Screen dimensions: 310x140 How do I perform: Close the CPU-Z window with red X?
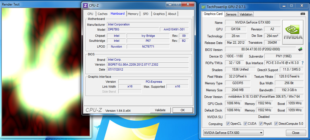tap(188, 4)
